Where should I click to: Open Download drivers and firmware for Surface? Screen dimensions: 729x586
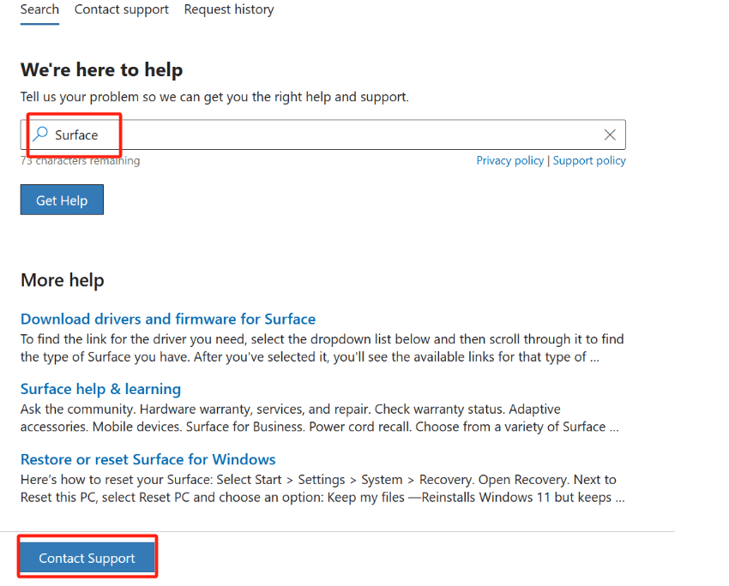168,319
